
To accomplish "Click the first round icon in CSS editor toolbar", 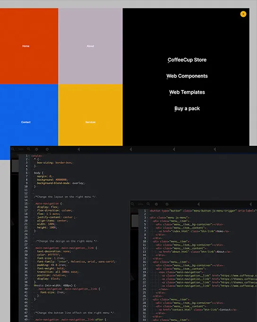I will coord(36,149).
